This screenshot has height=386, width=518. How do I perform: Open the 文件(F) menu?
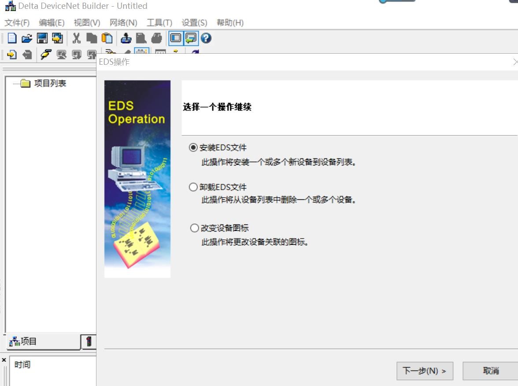tap(17, 22)
